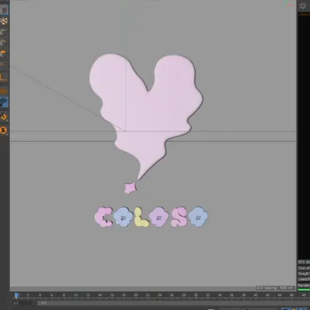Jump to frame 6 on the timeline

pos(51,295)
